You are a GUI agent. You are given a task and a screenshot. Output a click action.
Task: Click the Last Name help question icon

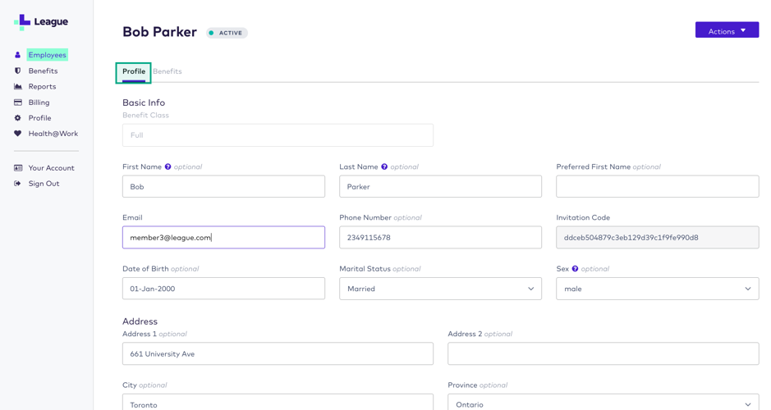point(384,166)
